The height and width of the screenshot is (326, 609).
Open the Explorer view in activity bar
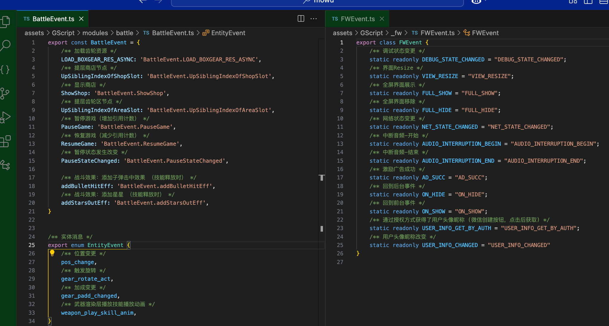[x=5, y=22]
